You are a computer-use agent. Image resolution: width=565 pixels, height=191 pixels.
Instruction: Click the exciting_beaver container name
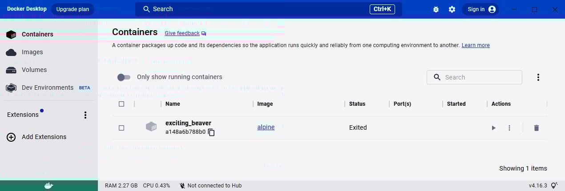(x=188, y=123)
